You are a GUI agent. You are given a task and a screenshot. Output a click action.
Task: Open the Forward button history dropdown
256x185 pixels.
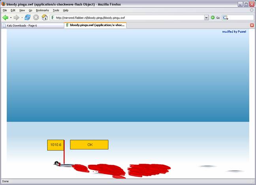point(22,17)
